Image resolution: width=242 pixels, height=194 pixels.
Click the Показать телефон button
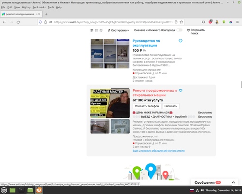pos(147,106)
